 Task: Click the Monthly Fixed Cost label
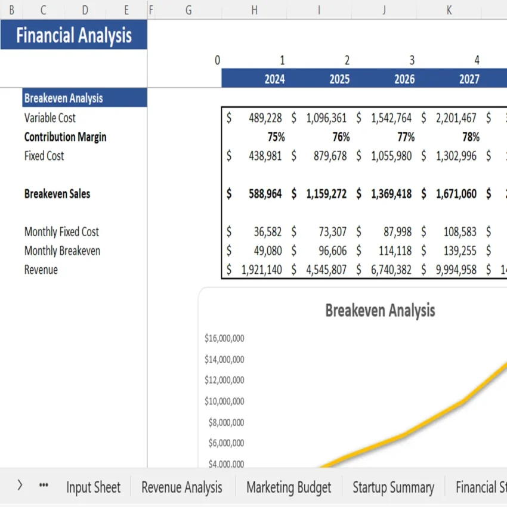coord(61,231)
